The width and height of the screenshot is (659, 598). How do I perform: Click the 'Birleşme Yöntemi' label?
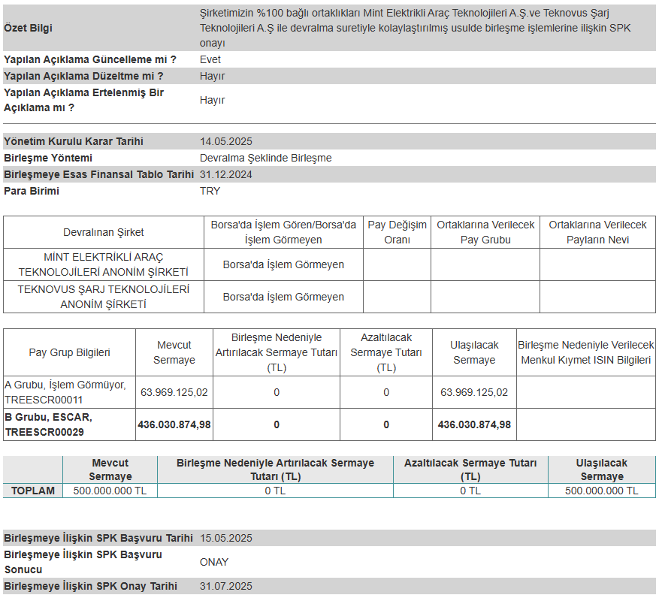(x=48, y=158)
